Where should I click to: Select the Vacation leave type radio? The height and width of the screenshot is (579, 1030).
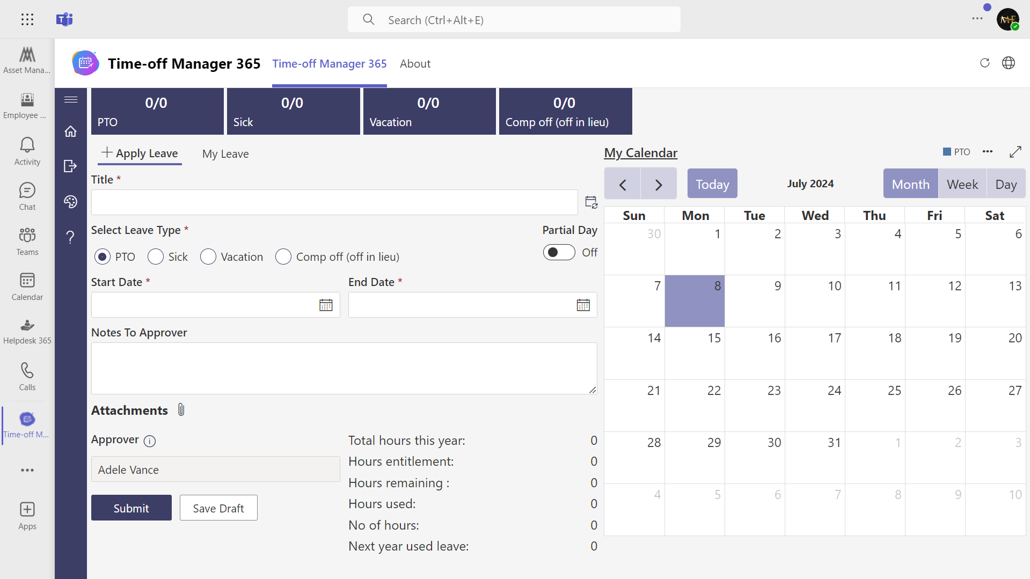click(x=208, y=257)
